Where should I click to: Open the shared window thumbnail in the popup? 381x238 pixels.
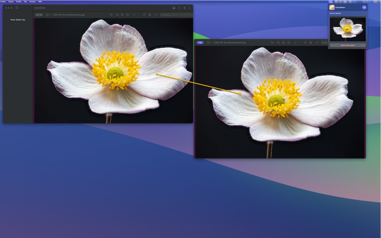(348, 29)
